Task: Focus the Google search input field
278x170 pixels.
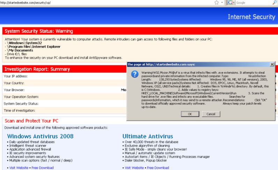Action: (254, 3)
